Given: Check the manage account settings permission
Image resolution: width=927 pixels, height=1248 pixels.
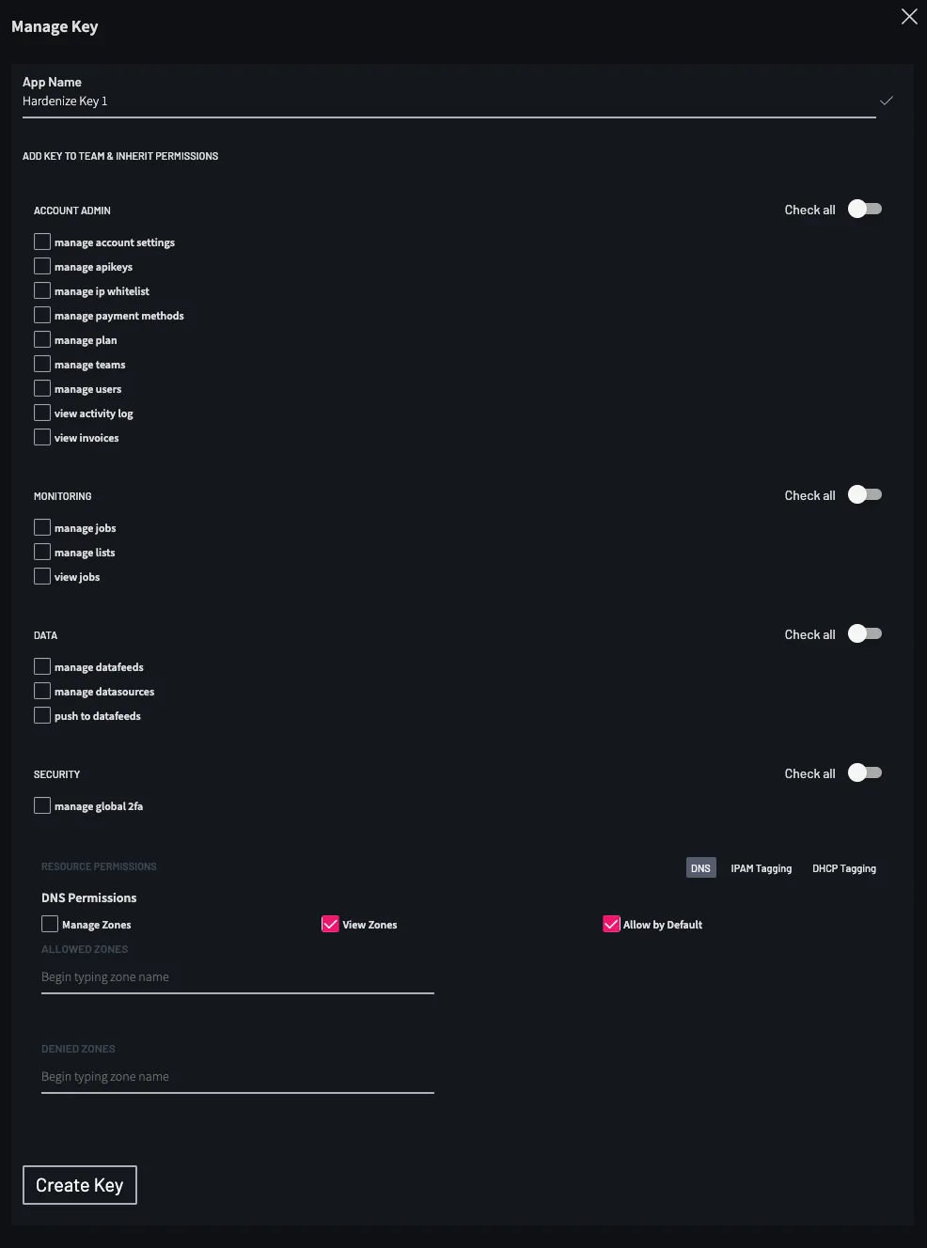Looking at the screenshot, I should [x=41, y=241].
